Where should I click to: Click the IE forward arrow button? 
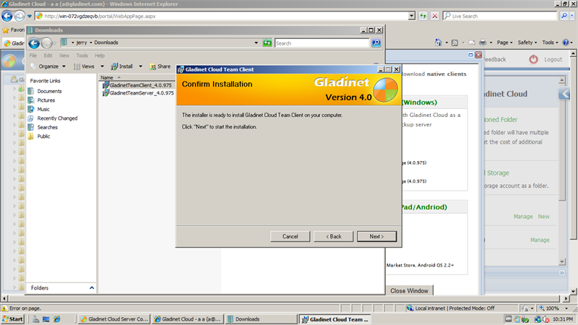click(x=20, y=16)
